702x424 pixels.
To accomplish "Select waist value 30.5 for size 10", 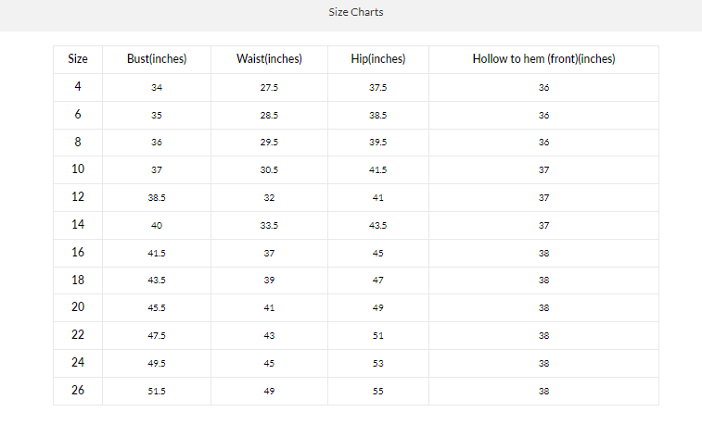I will click(x=270, y=170).
